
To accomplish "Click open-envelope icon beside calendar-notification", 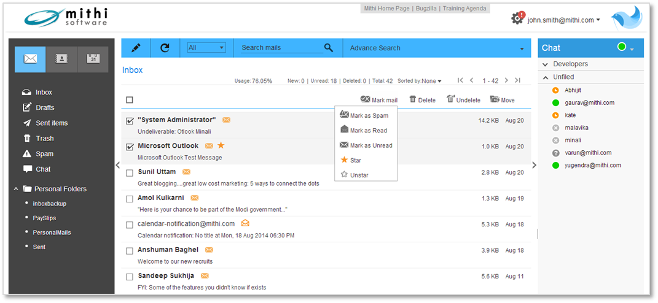I will point(246,223).
